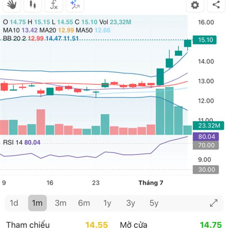
Task: Tap the purple 80.04 RSI axis label
Action: [206, 136]
